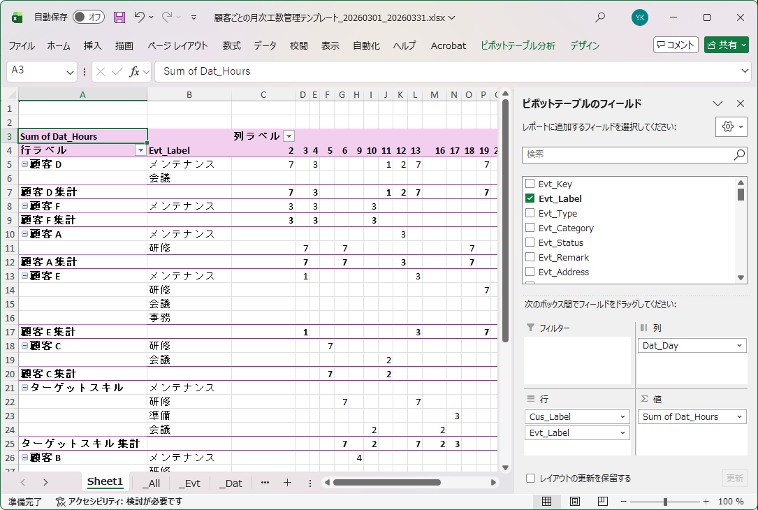The image size is (758, 510).
Task: Select Page Break Preview view icon
Action: [602, 502]
